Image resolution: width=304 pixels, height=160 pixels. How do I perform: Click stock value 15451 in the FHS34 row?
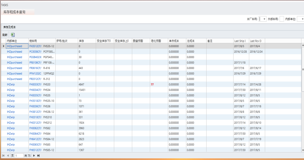tap(82, 90)
